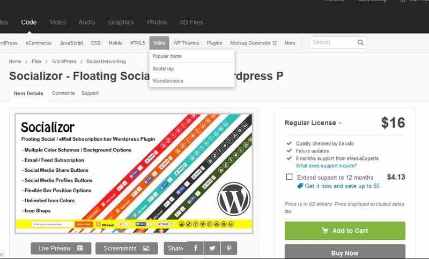Click the $4.13 extended support price
The width and height of the screenshot is (429, 259).
pyautogui.click(x=396, y=177)
